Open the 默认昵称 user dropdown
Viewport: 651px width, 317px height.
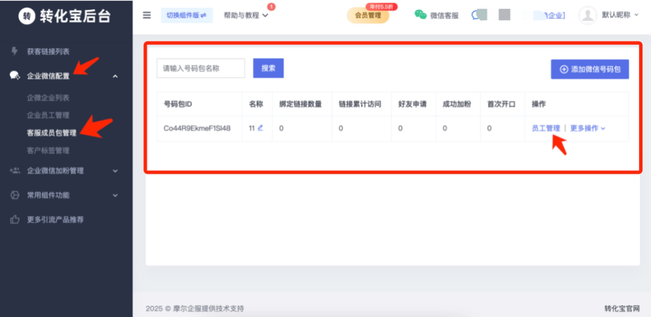620,15
